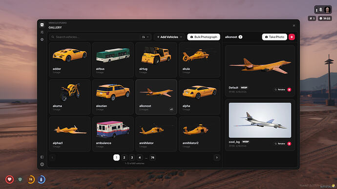Image resolution: width=337 pixels, height=189 pixels.
Task: Select the ambulance vehicle card
Action: tap(113, 134)
